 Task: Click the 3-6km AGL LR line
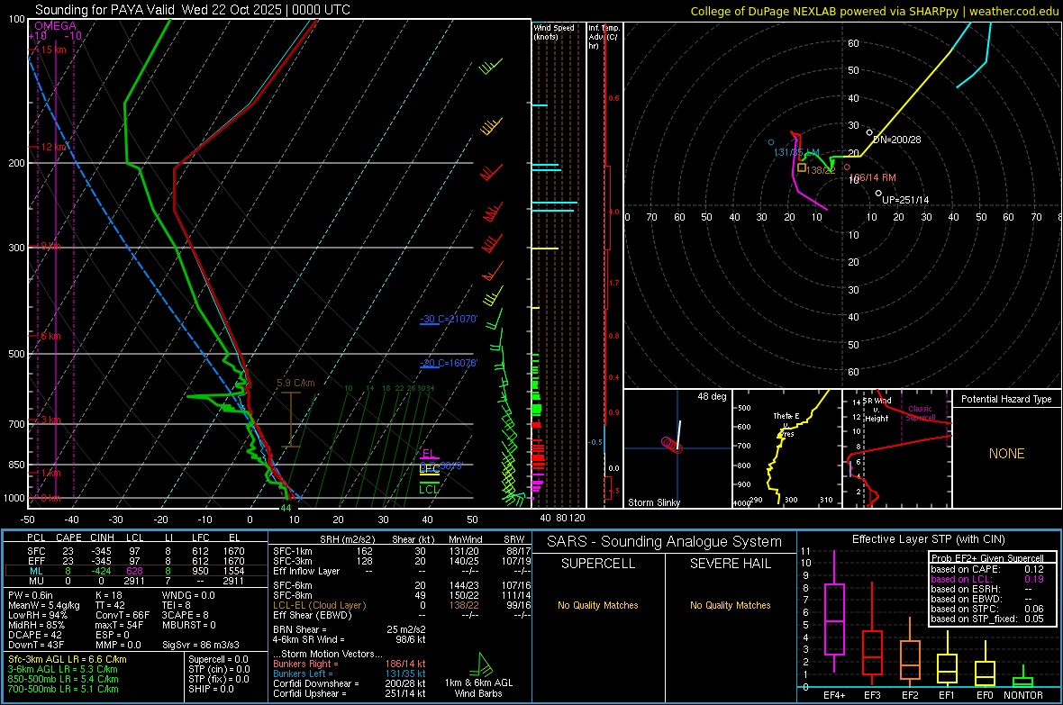tap(63, 669)
